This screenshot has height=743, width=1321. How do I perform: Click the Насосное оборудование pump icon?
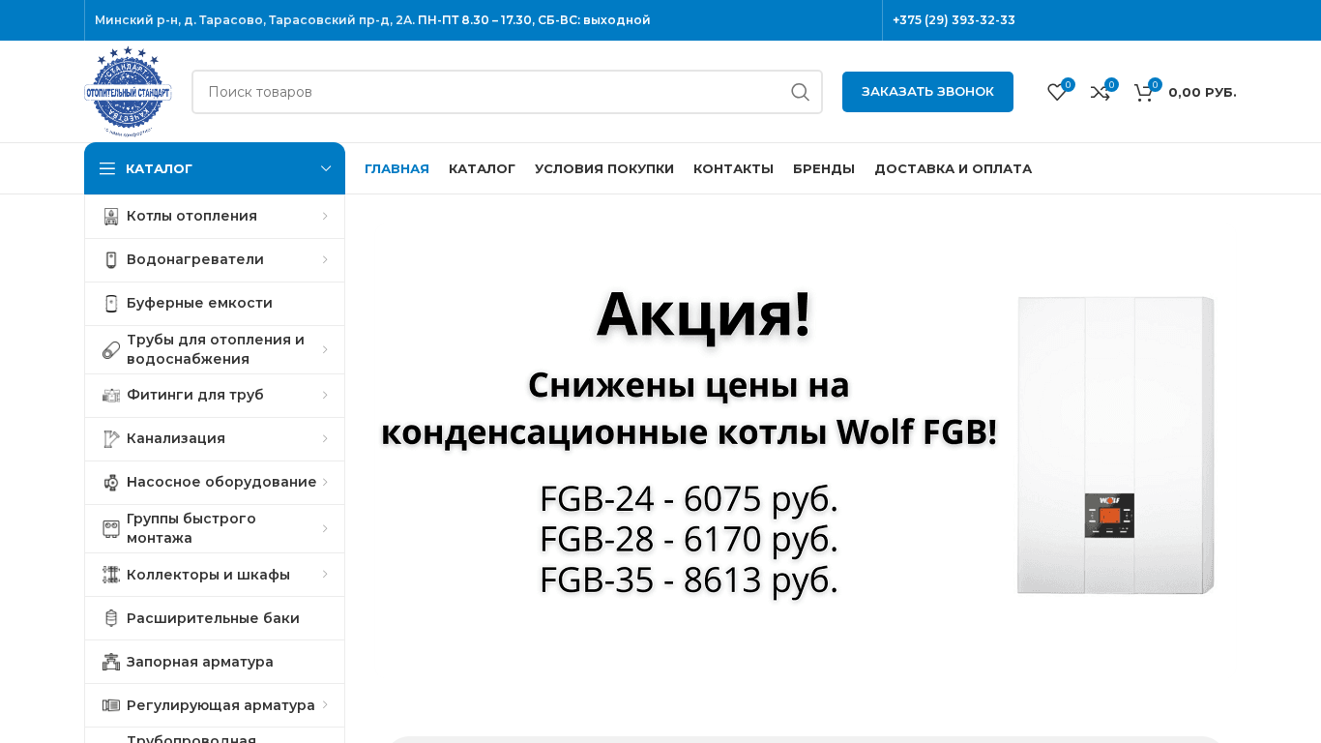click(x=111, y=483)
